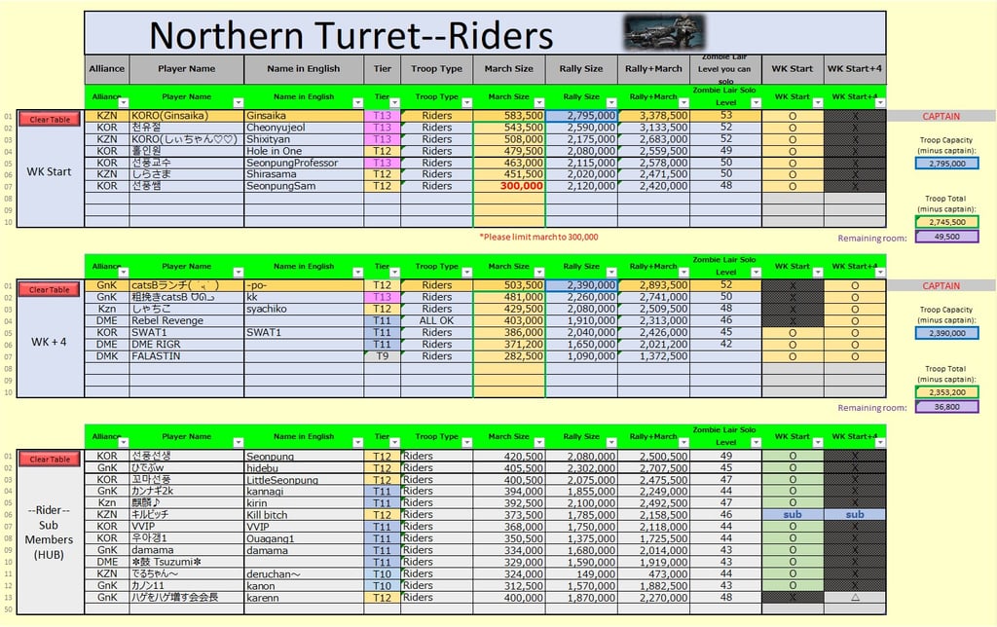Screen dimensions: 997x627
Task: Select cell LittleSeonpung
Action: tap(304, 479)
